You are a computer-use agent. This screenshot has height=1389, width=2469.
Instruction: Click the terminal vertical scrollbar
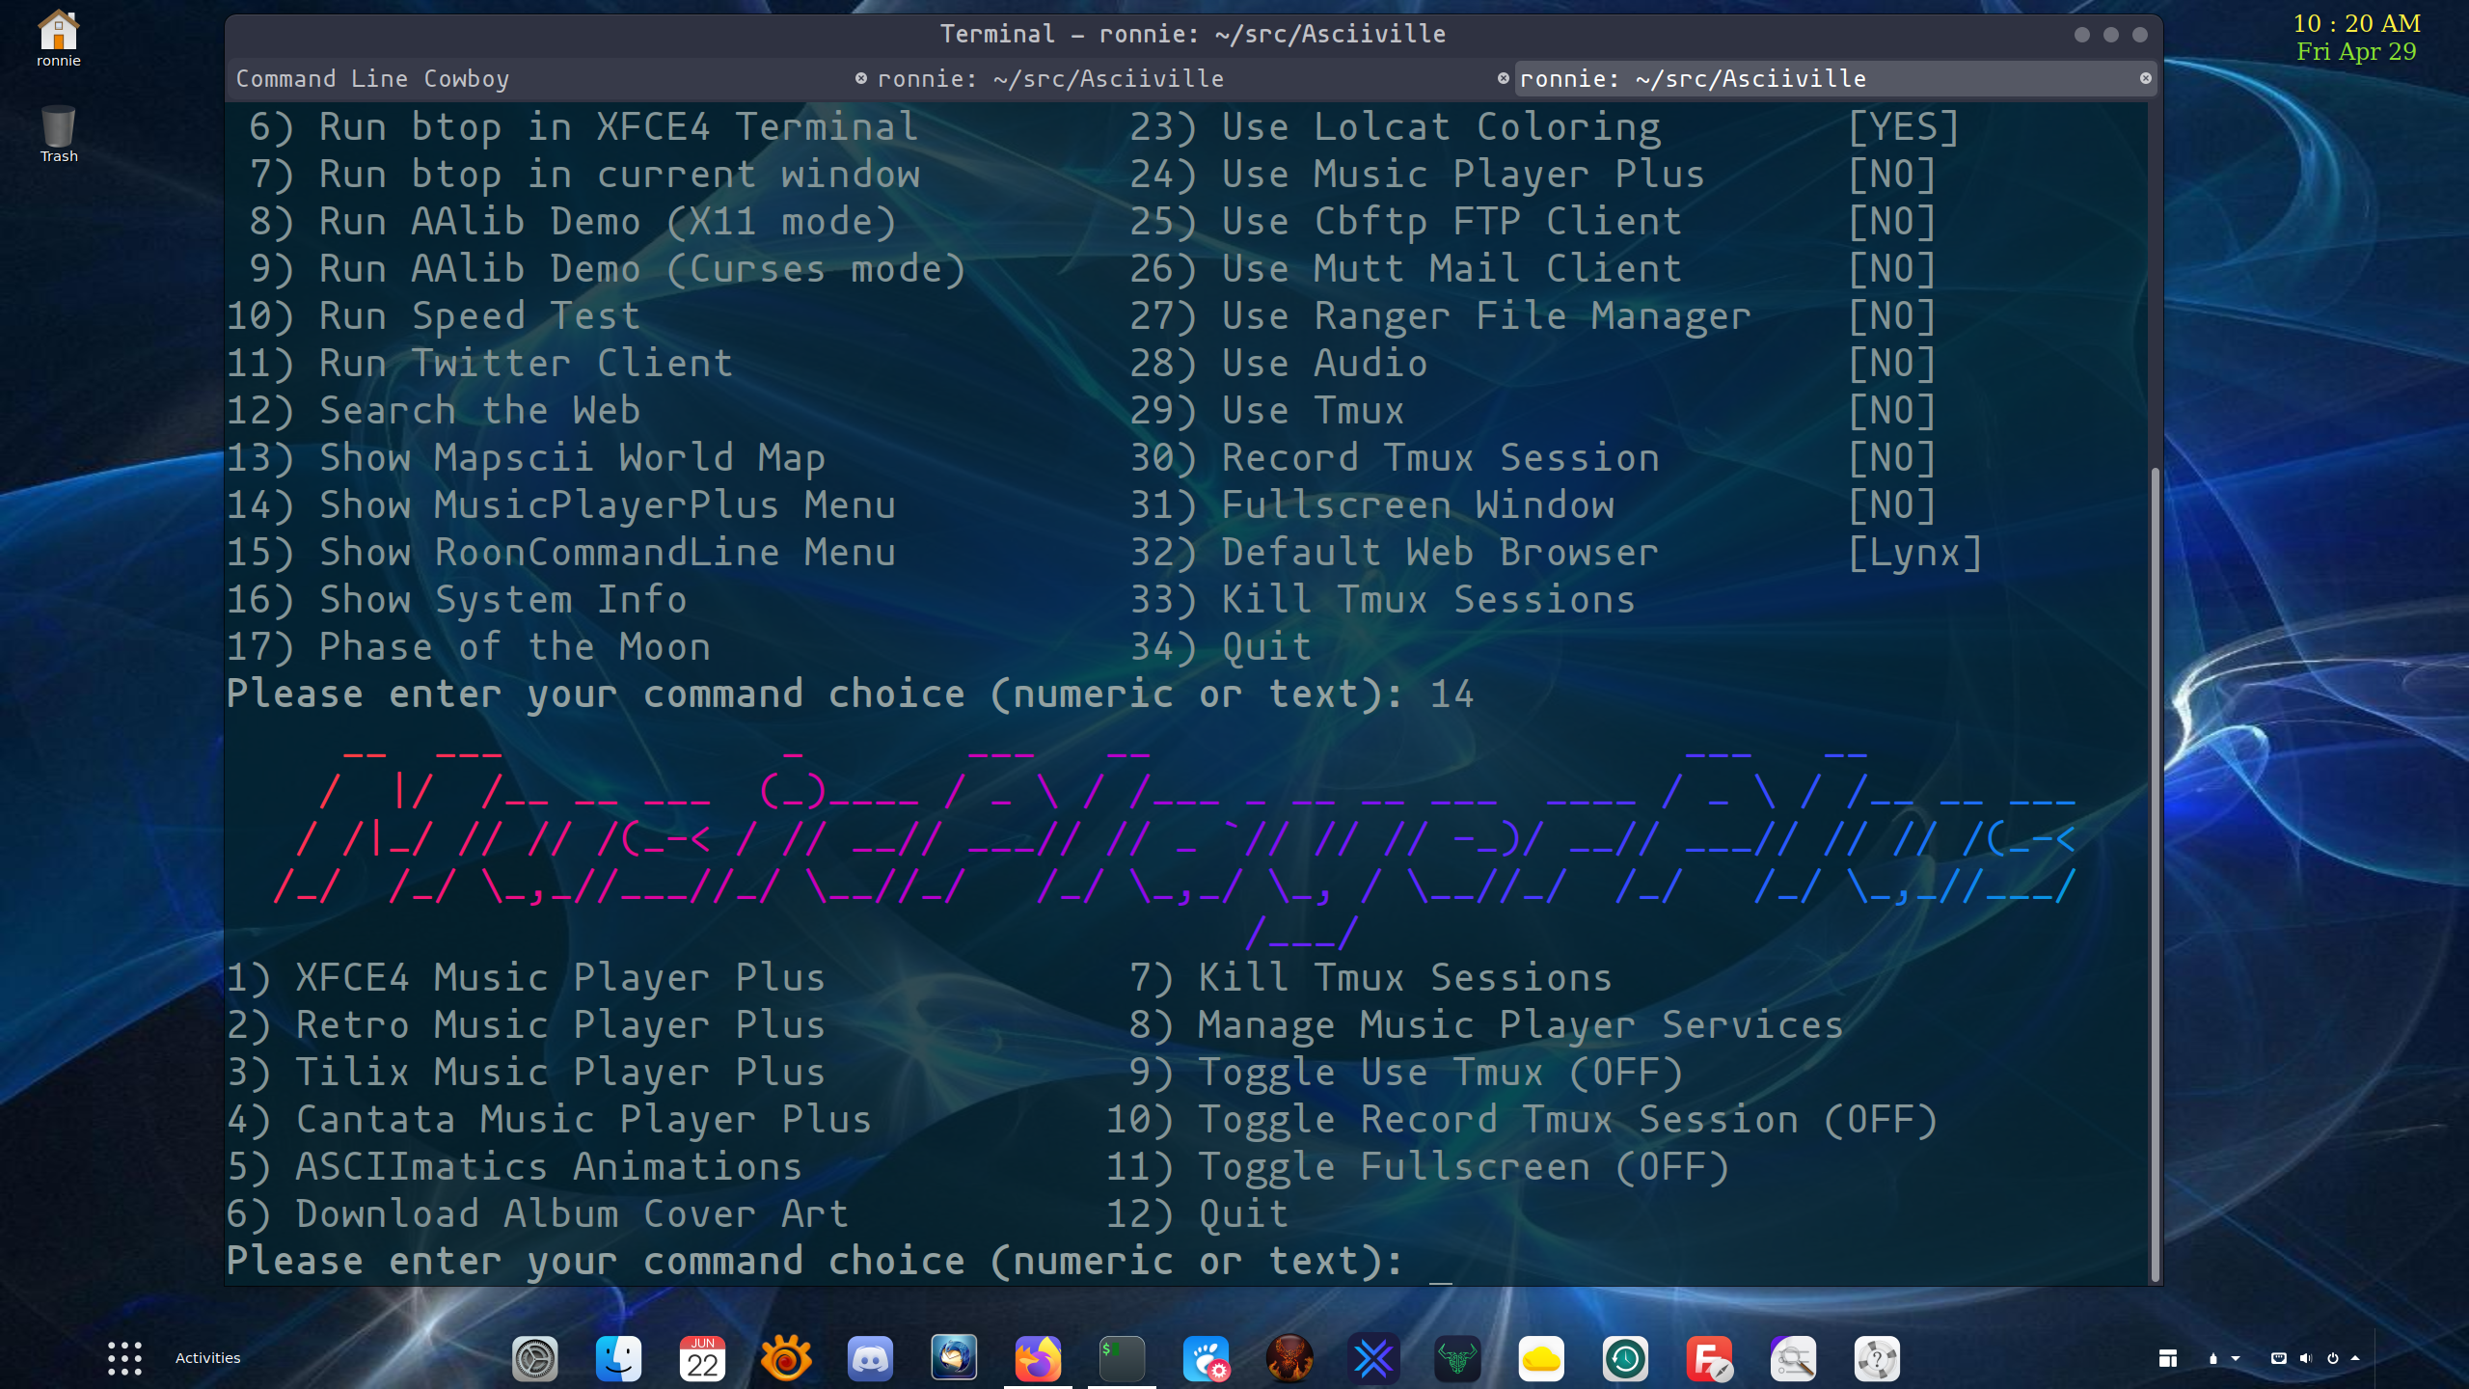[x=2155, y=868]
